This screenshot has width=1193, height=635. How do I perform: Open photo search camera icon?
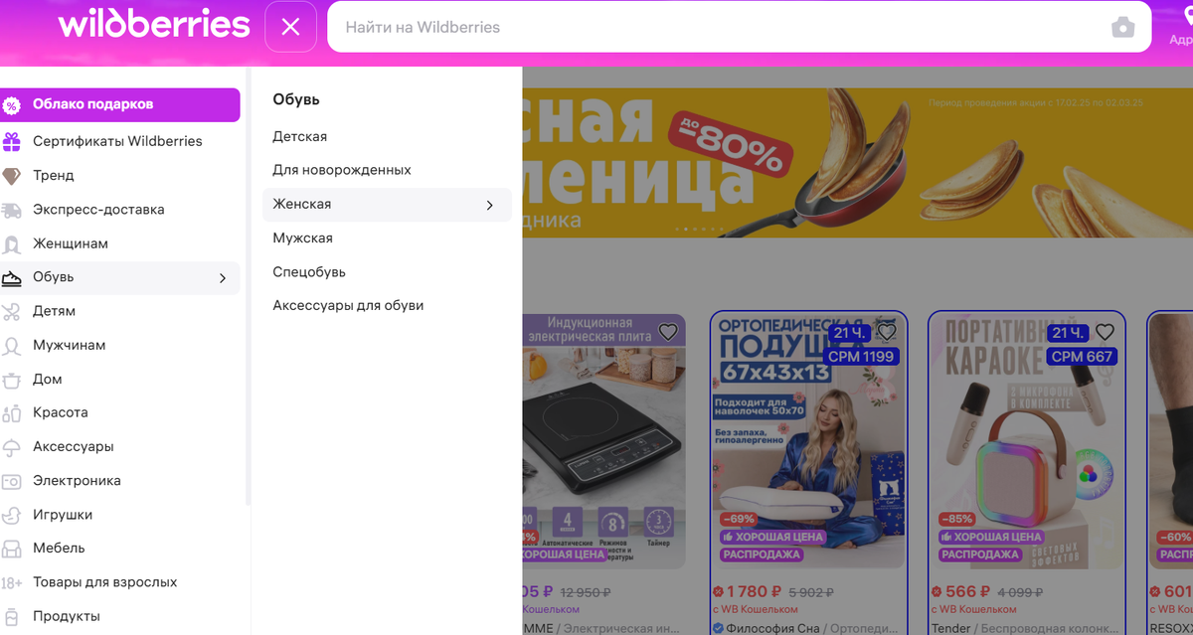(x=1122, y=27)
